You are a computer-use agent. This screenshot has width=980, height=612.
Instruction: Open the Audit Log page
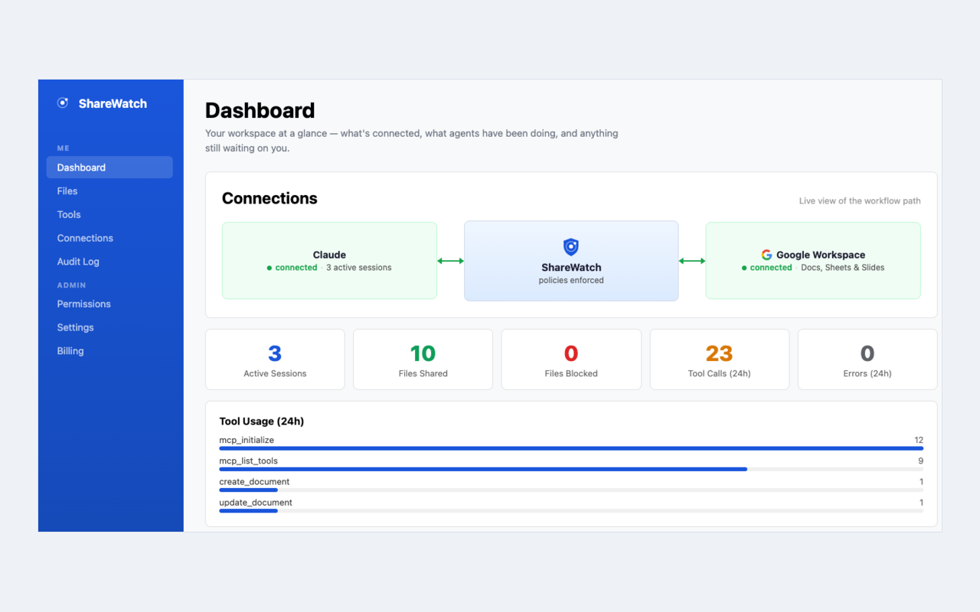[x=109, y=262]
